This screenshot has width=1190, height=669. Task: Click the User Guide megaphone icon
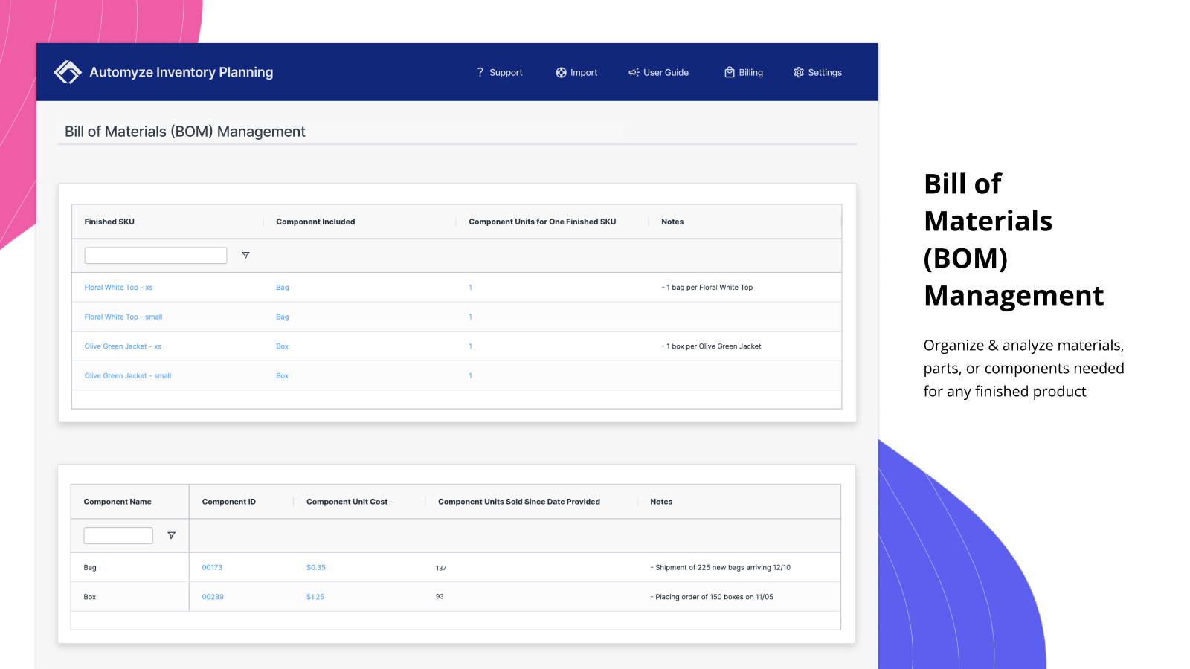(x=633, y=72)
